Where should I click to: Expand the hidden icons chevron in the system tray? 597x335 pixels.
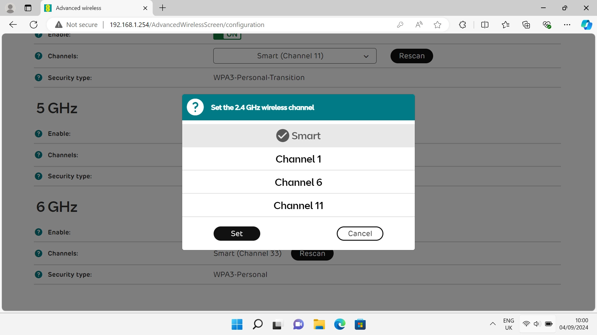(x=493, y=324)
